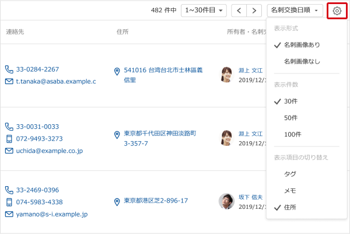Click 坂下 信夫 profile photo

coord(226,201)
